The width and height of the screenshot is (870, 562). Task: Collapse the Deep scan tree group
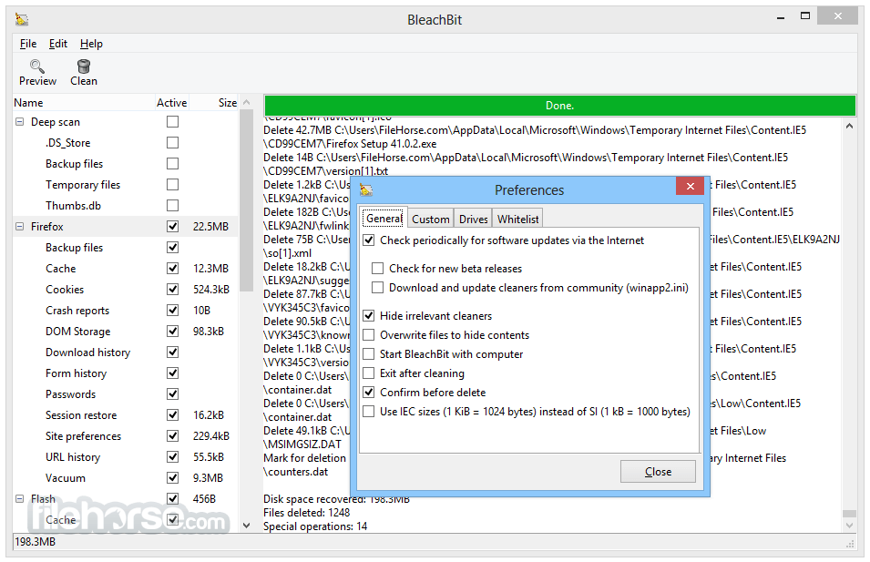coord(19,121)
